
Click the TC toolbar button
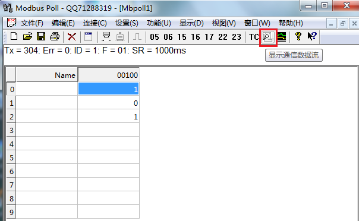pyautogui.click(x=254, y=37)
